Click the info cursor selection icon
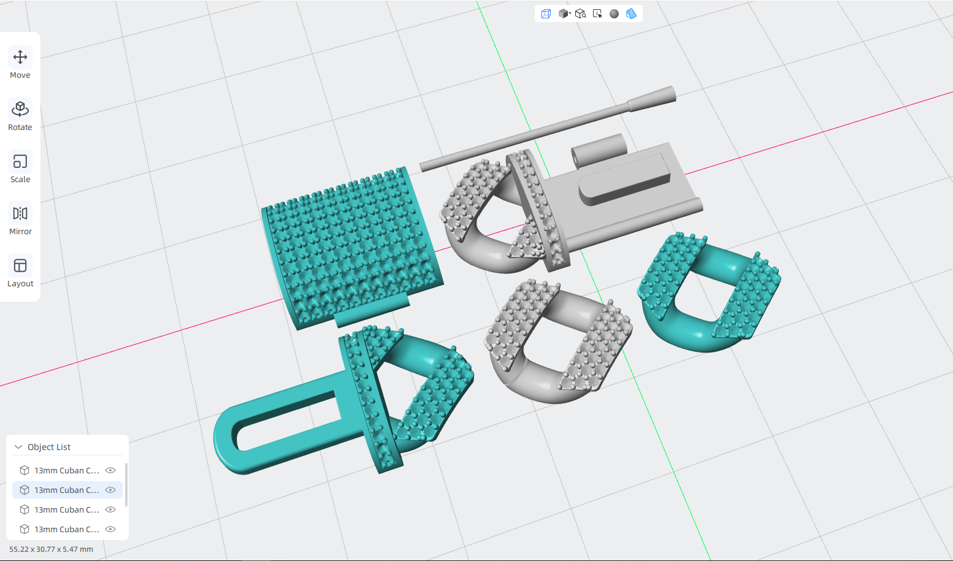Viewport: 953px width, 561px height. click(x=597, y=13)
